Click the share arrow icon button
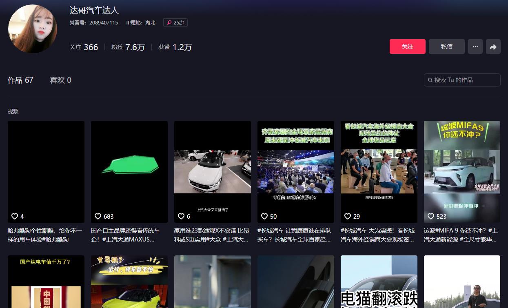The image size is (508, 308). point(493,47)
